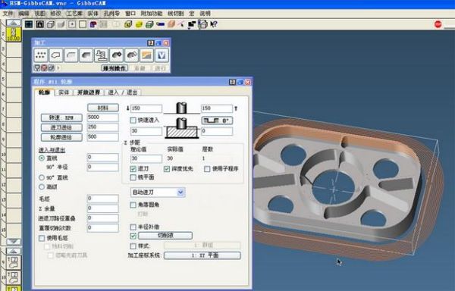Viewport: 455px width, 291px height.
Task: Click the 加工 palette icon showing a machine figure
Action: coord(102,55)
